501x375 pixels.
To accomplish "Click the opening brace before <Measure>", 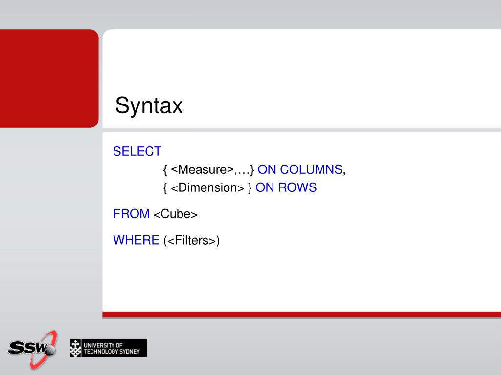I will 165,170.
